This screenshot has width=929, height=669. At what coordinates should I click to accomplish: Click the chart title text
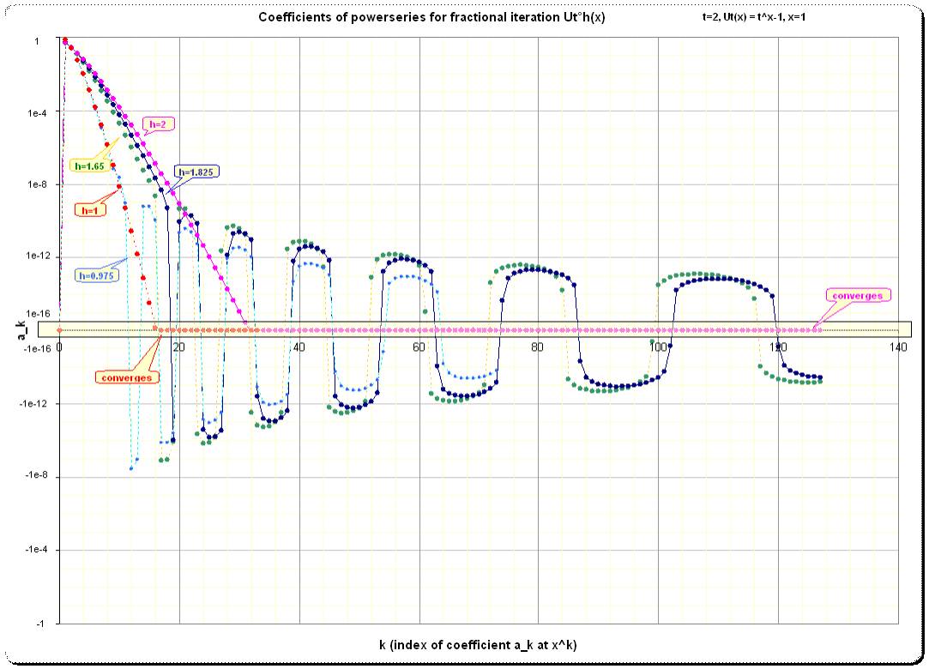tap(431, 17)
